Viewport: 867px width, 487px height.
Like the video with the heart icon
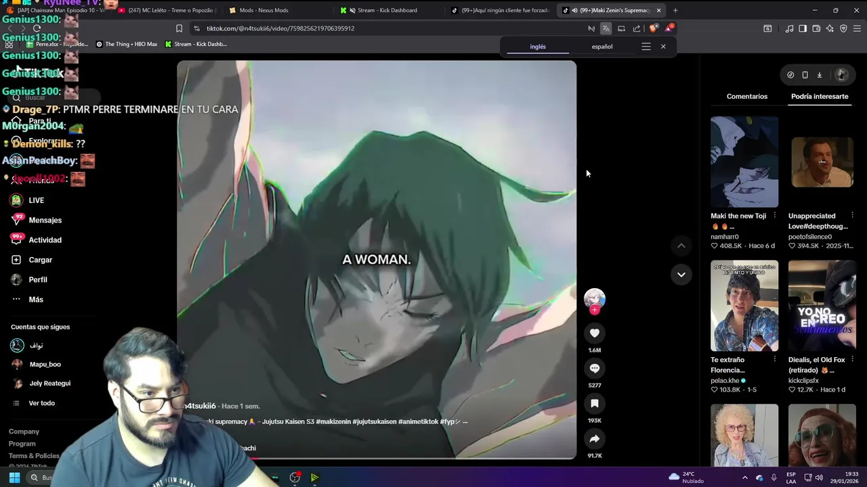click(595, 333)
